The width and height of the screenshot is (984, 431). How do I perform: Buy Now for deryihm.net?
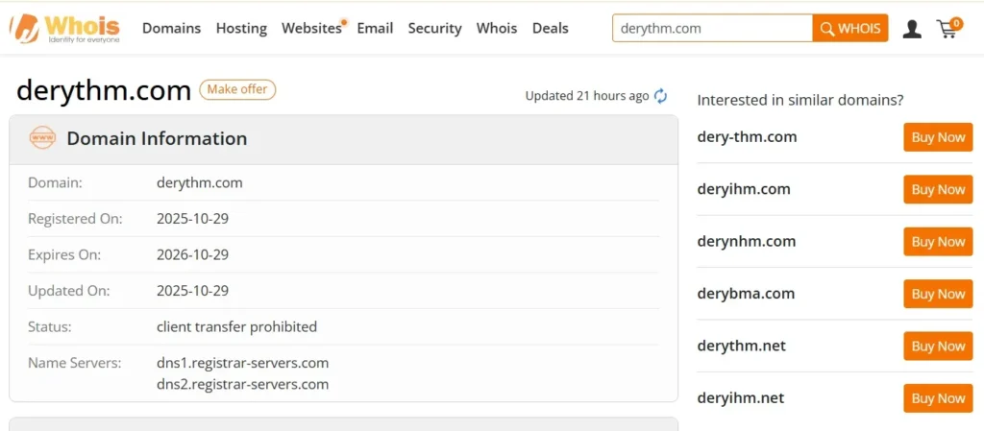938,398
